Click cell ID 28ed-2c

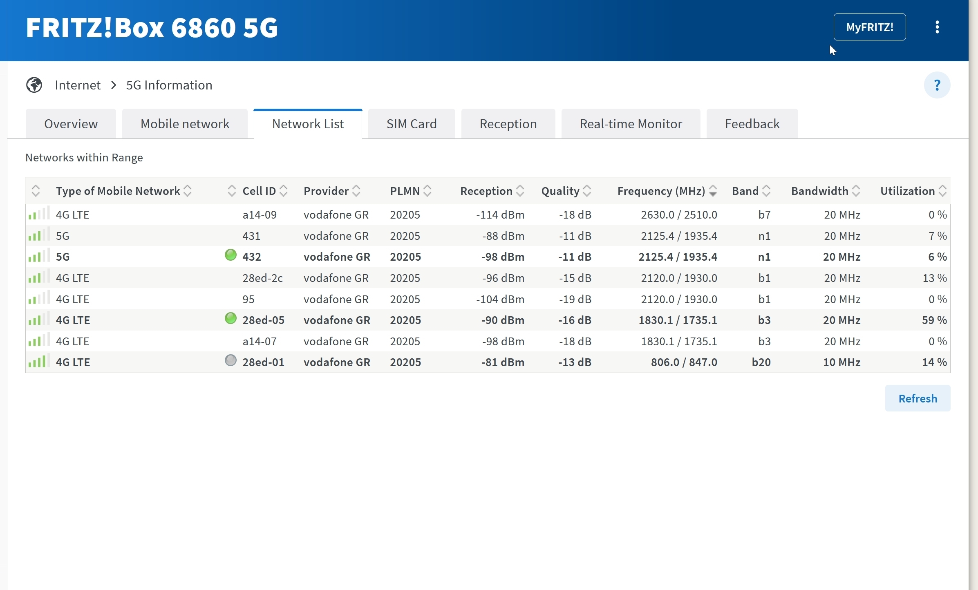(x=262, y=278)
